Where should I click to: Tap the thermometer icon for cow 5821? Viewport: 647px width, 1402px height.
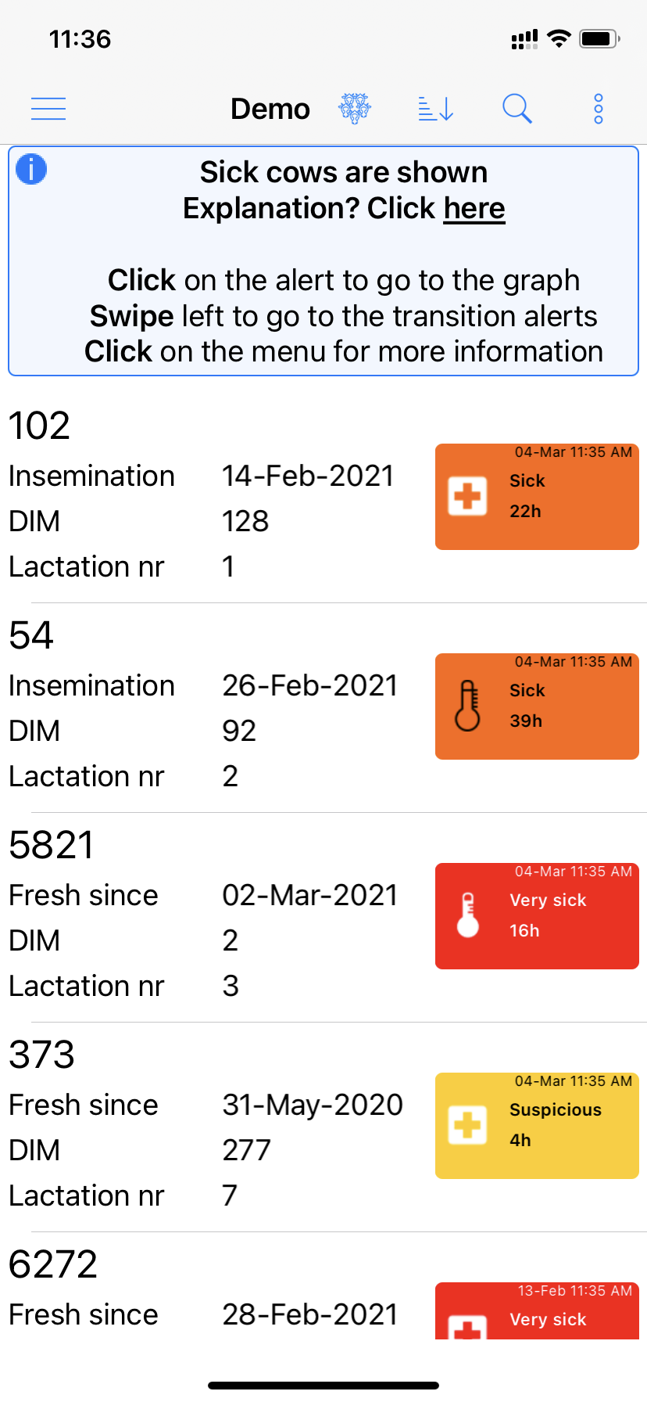pyautogui.click(x=467, y=915)
